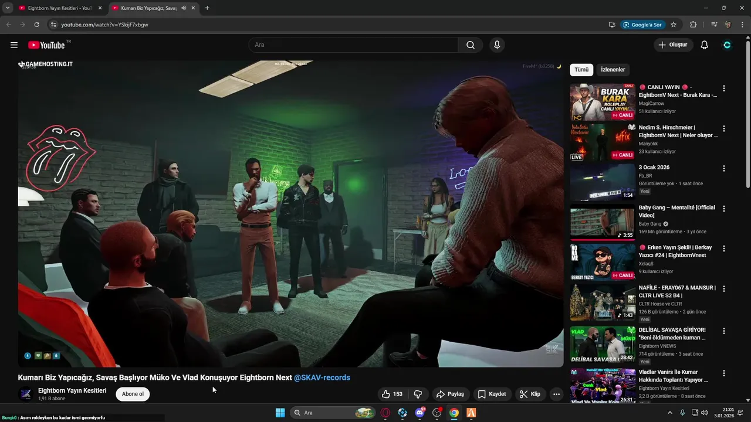The width and height of the screenshot is (751, 422).
Task: Select the Tümü filter chip
Action: pos(581,70)
